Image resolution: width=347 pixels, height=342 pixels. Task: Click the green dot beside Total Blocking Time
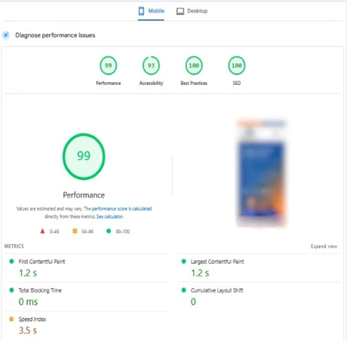tap(11, 290)
